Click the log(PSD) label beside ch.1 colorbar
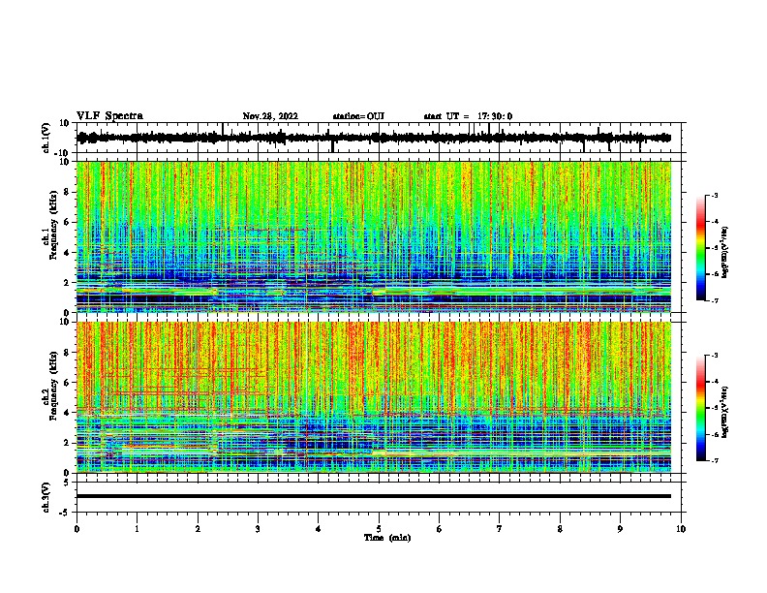 pyautogui.click(x=725, y=252)
